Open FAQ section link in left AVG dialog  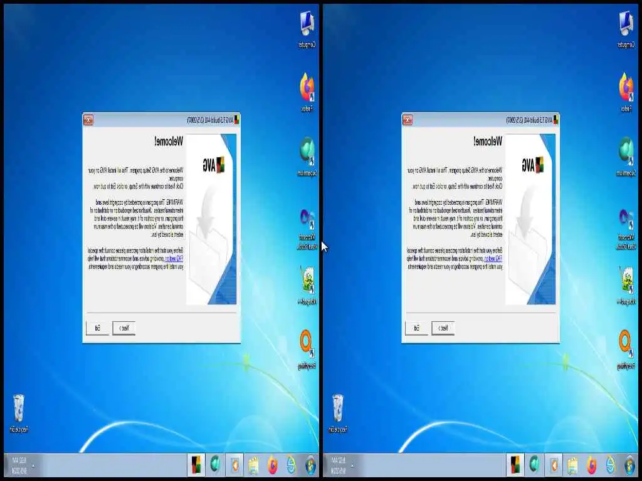point(174,259)
